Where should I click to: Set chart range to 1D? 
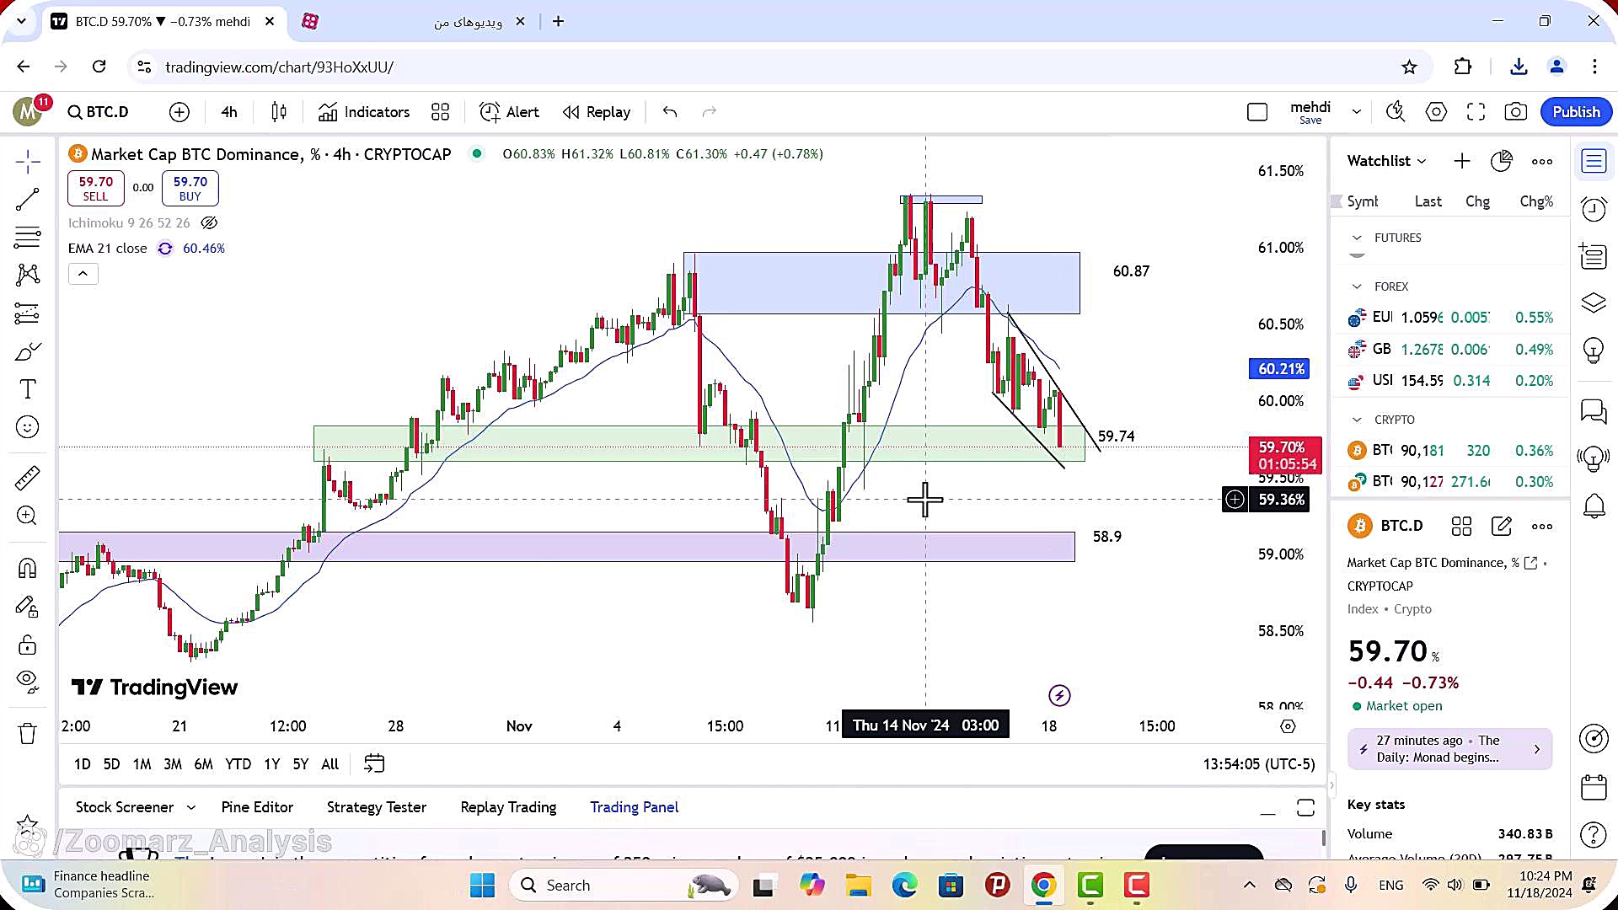pos(82,764)
